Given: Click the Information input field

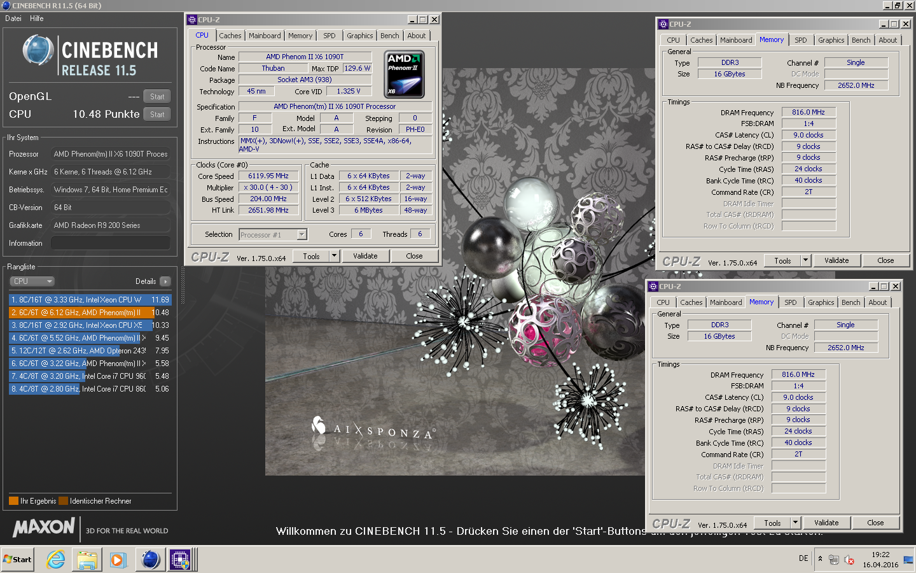Looking at the screenshot, I should (111, 243).
